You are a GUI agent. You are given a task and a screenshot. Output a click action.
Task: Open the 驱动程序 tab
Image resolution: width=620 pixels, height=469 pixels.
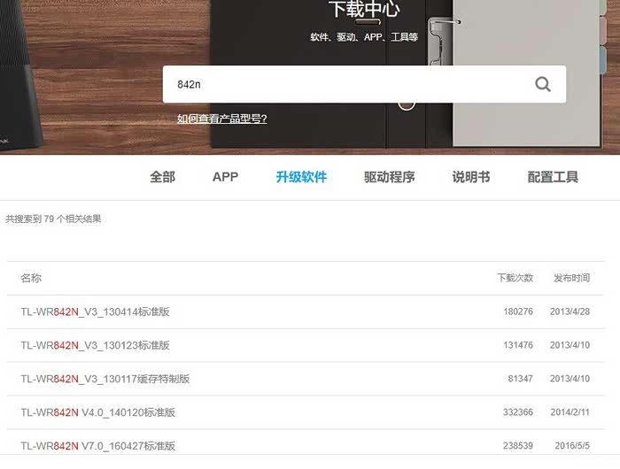coord(389,177)
